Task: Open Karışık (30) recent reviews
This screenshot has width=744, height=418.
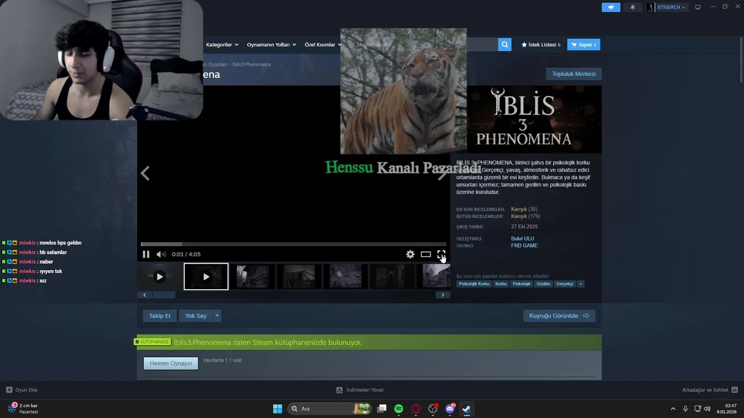Action: click(524, 209)
